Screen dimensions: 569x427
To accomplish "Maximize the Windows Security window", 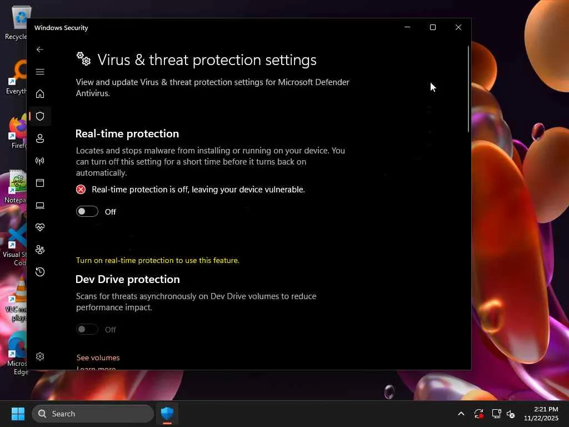I will point(432,27).
